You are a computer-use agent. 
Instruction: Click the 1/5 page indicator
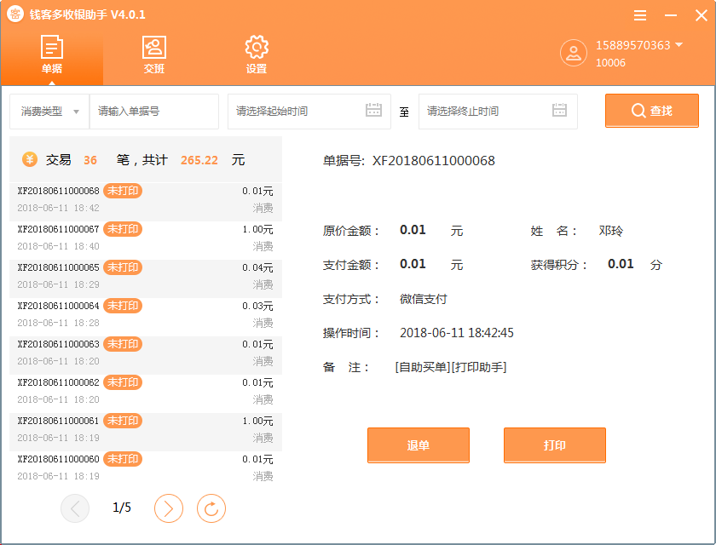click(x=122, y=508)
